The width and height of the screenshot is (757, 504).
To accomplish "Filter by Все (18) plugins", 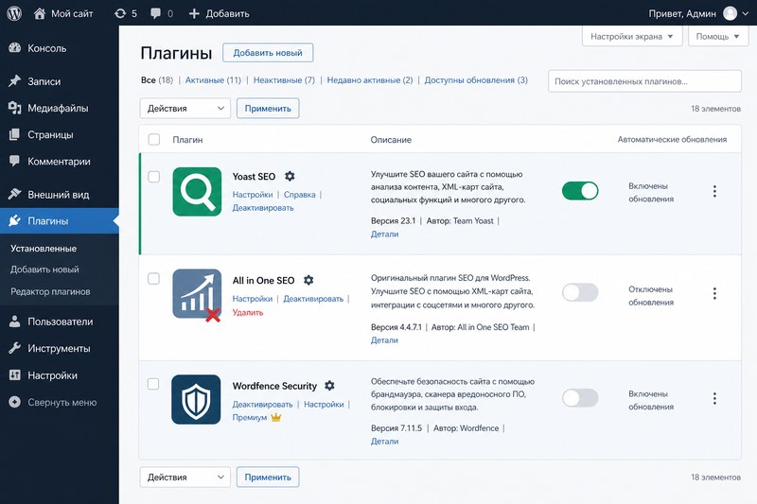I will pos(157,80).
